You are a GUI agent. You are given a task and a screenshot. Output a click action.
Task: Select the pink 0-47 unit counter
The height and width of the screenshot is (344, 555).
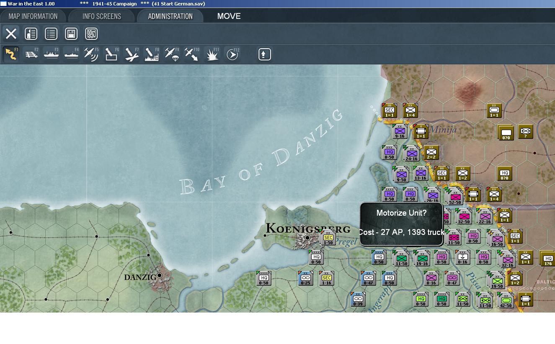(452, 279)
